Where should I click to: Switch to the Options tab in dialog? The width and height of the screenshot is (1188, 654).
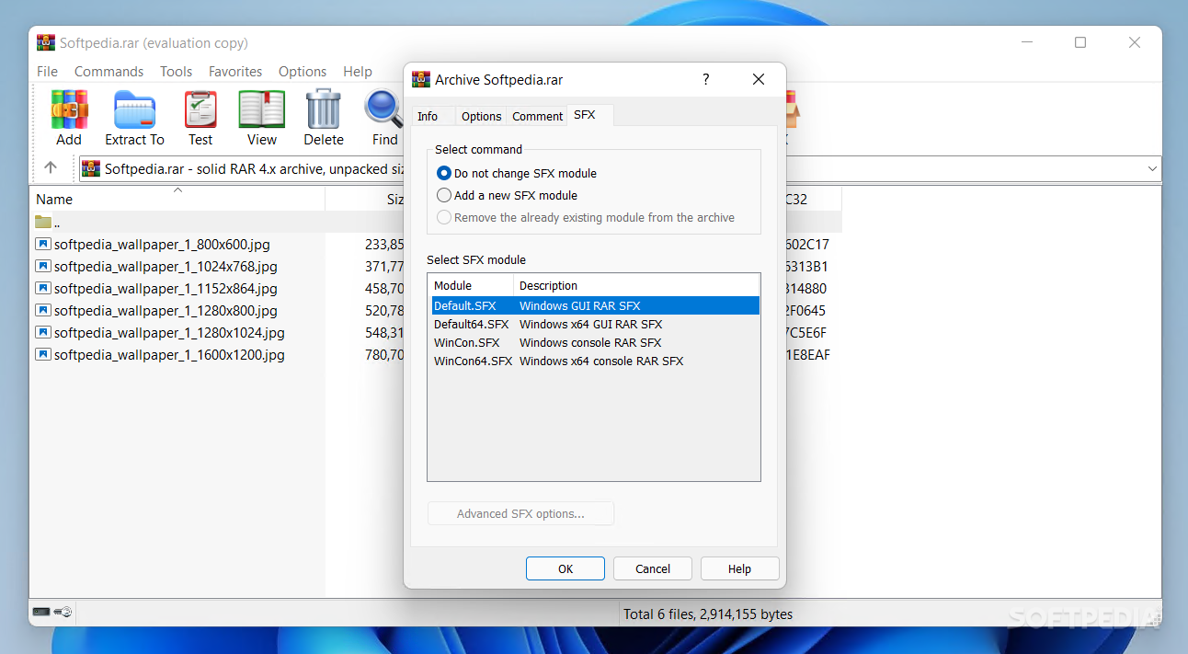pos(481,116)
